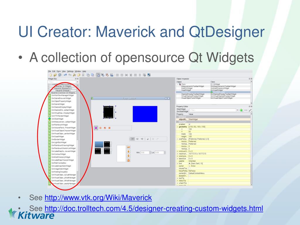Click the New Form toolbar icon
This screenshot has width=300, height=225.
click(x=51, y=75)
